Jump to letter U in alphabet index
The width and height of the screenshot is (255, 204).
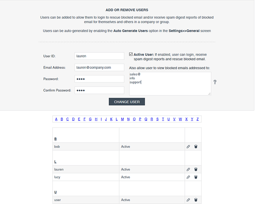pyautogui.click(x=169, y=119)
